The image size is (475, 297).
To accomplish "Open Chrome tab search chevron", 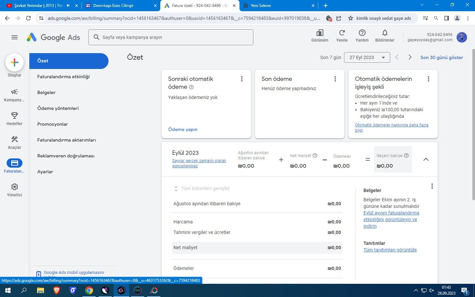I will coord(422,5).
